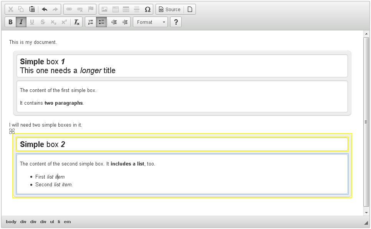Viewport: 371px width, 229px height.
Task: Click the 'It contains two paragraphs.' line
Action: click(51, 103)
